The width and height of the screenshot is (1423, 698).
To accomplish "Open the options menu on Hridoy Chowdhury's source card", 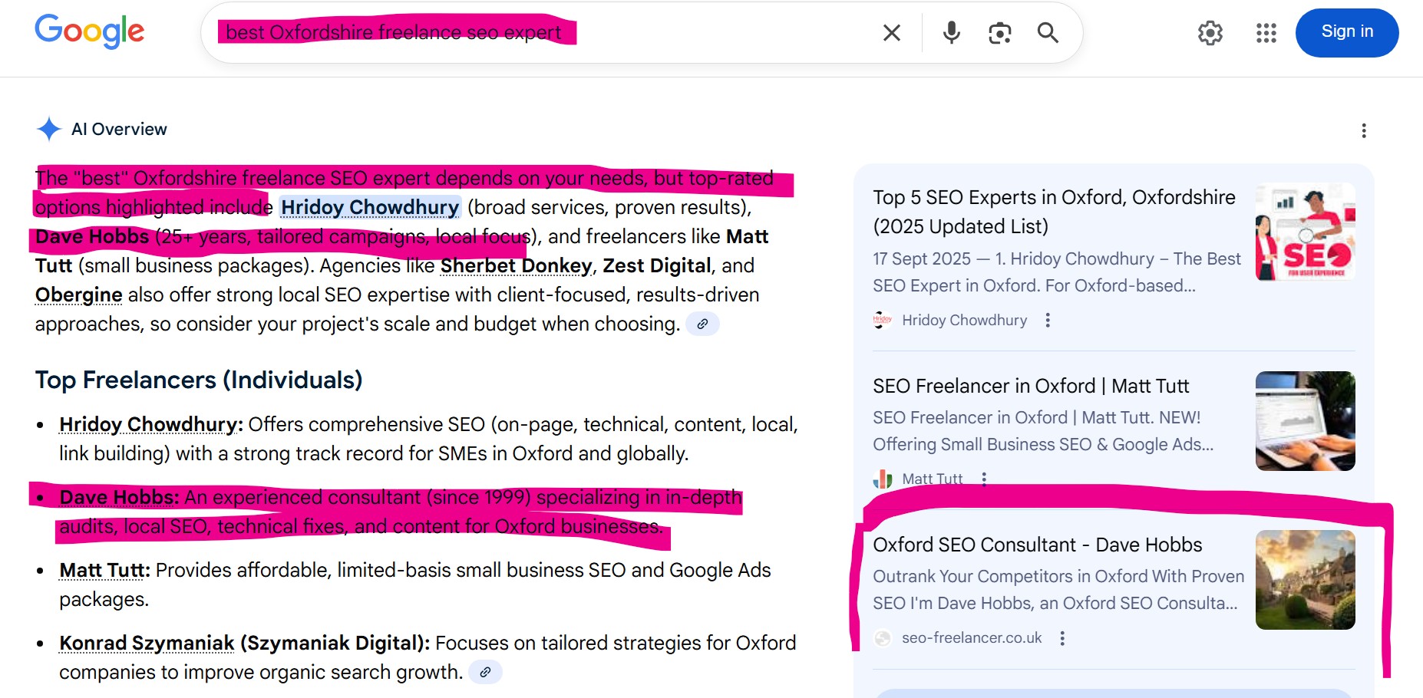I will [x=1048, y=320].
